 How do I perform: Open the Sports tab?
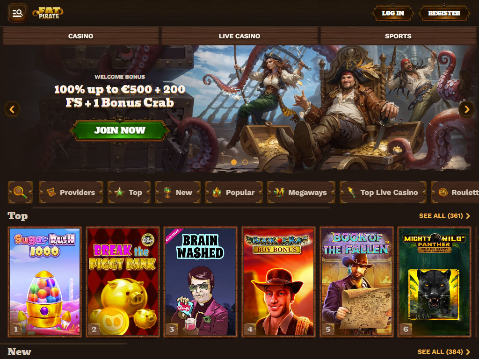[398, 36]
